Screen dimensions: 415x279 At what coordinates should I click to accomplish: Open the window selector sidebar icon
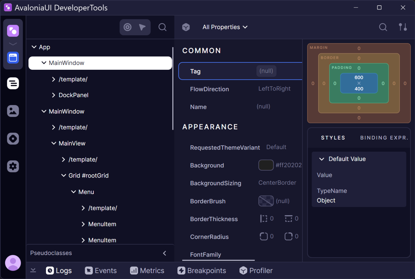click(13, 58)
